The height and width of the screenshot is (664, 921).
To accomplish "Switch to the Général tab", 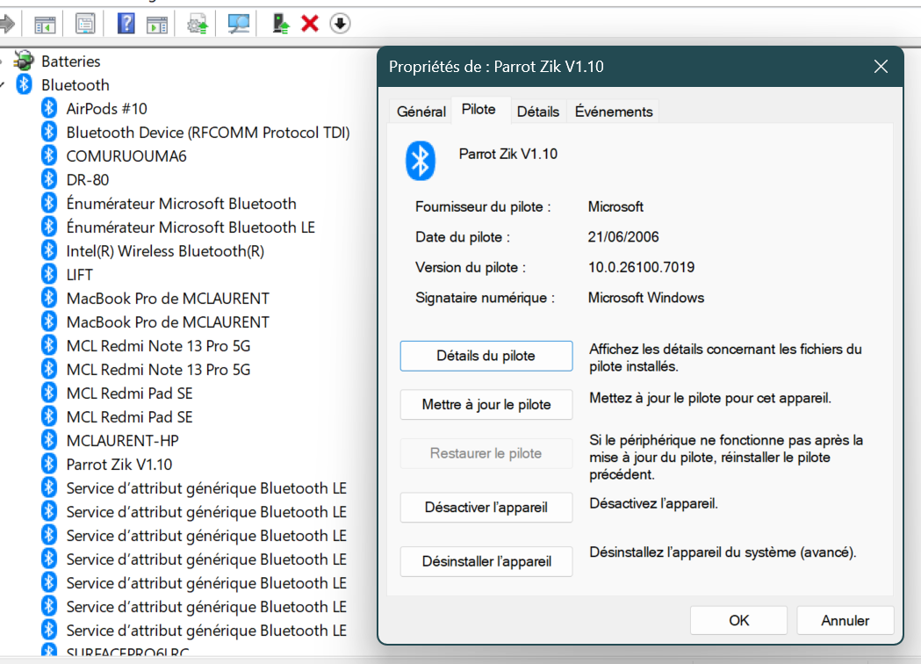I will [x=421, y=112].
